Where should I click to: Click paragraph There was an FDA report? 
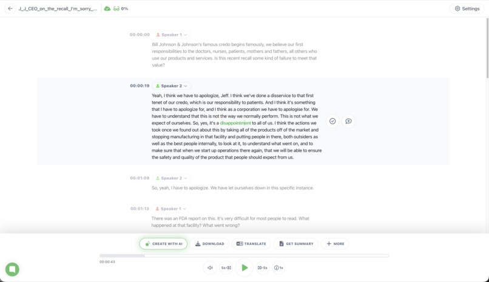pyautogui.click(x=230, y=222)
